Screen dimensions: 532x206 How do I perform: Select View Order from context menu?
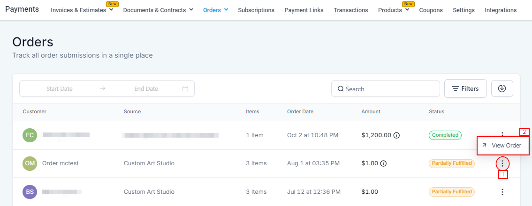pyautogui.click(x=502, y=146)
